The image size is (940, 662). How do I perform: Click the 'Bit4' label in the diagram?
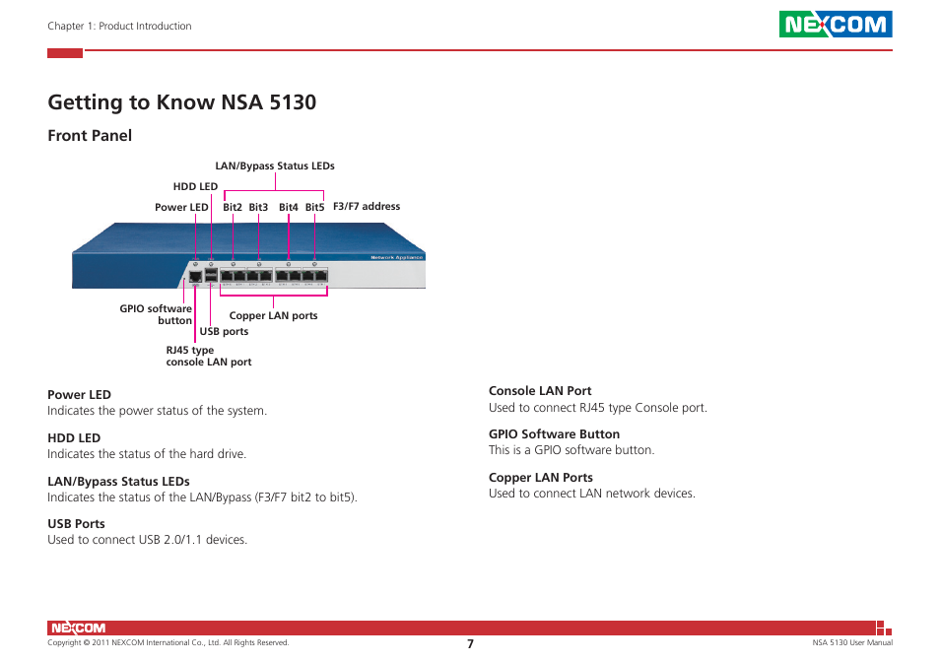pos(289,207)
